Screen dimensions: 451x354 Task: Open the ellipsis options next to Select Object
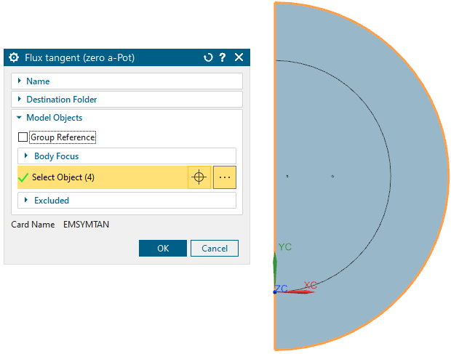point(224,177)
